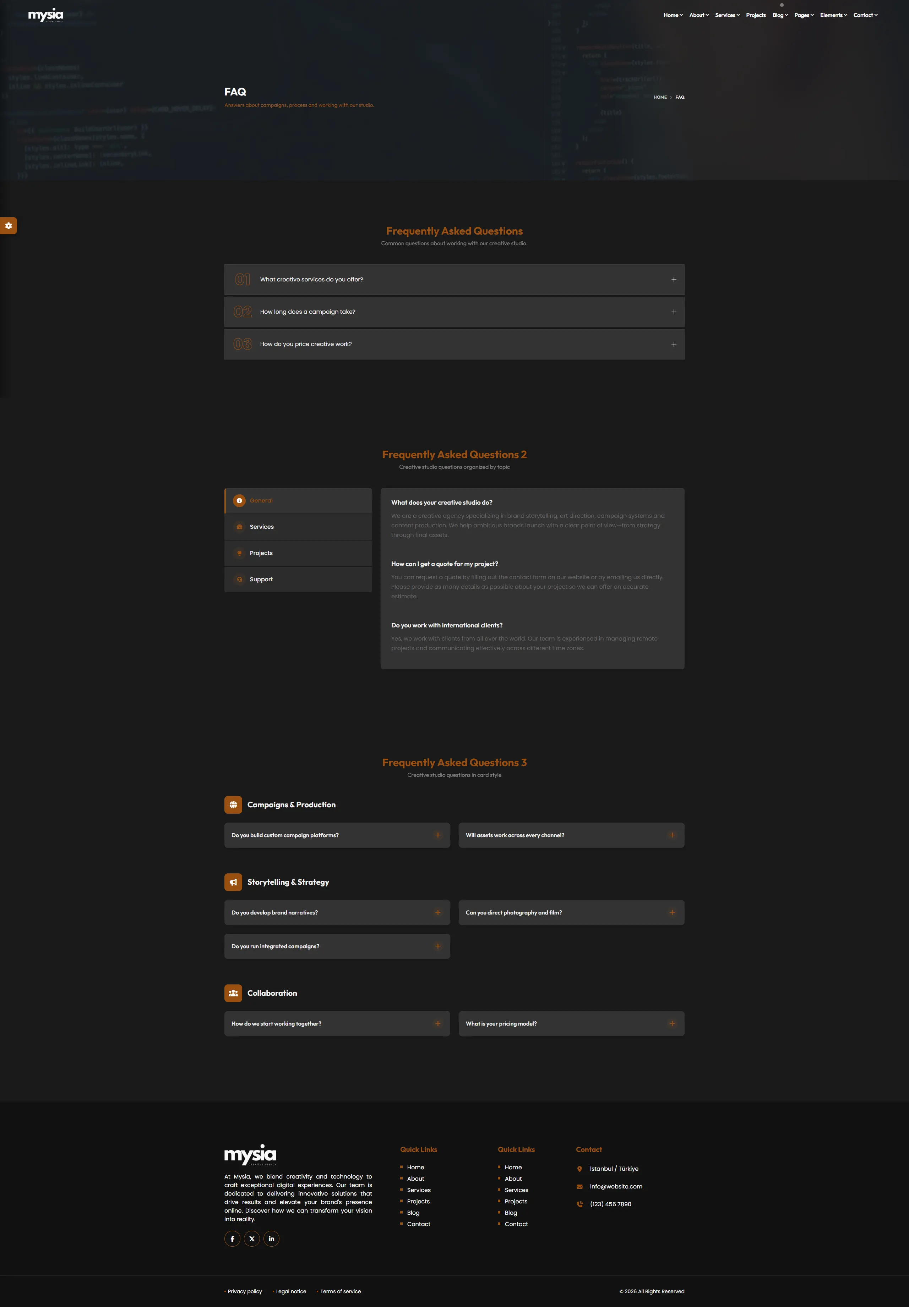Click the Storytelling & Strategy megaphone icon

tap(233, 882)
